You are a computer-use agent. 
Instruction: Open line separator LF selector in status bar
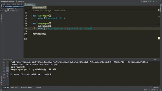click(149, 90)
